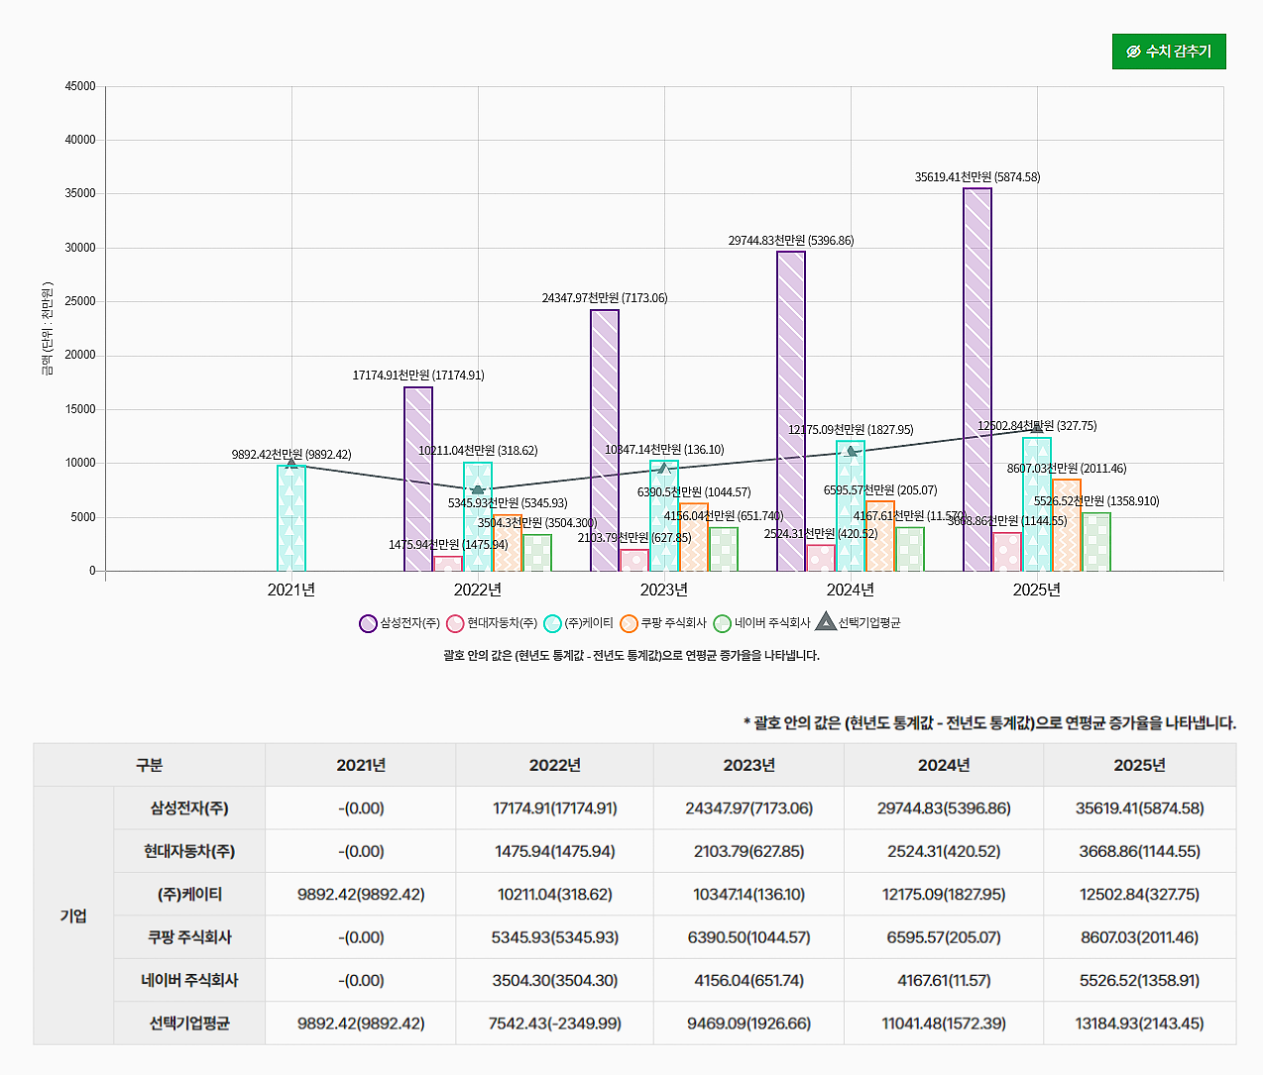Click table cell 5526.52(1358.91)
1263x1075 pixels.
(1140, 980)
